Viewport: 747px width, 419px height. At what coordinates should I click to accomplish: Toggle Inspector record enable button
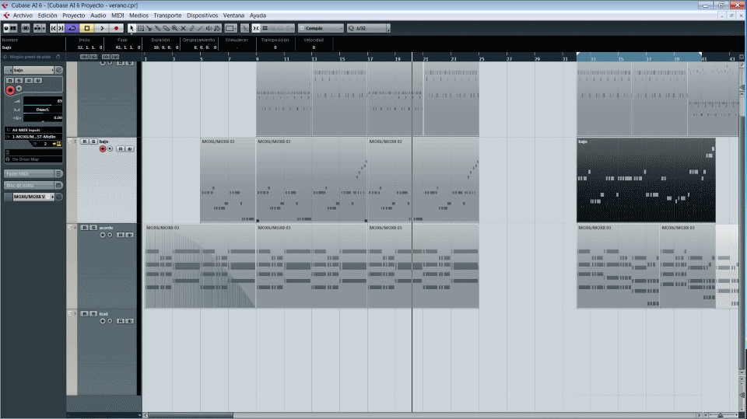click(10, 90)
